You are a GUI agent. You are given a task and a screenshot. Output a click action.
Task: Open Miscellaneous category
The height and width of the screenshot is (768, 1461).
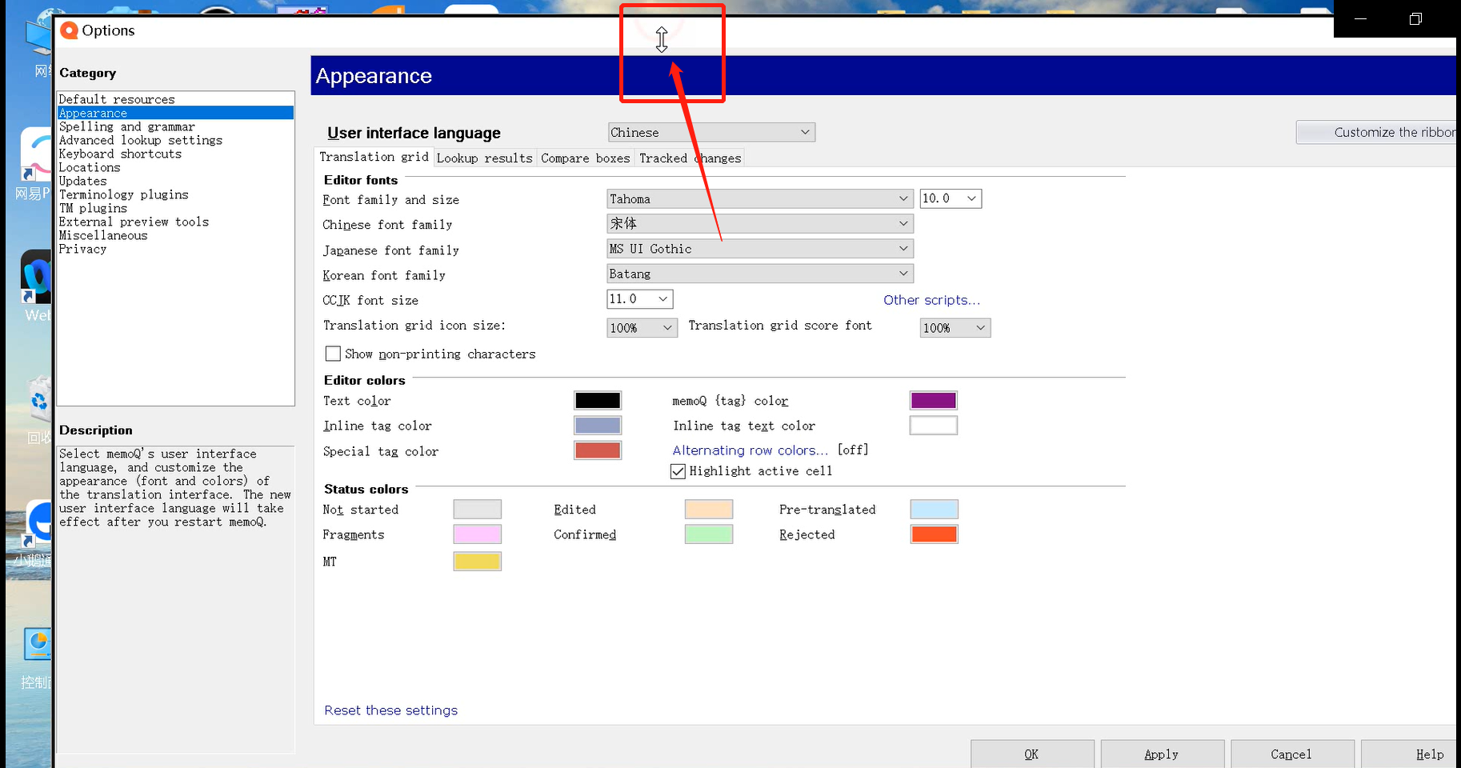tap(175, 235)
